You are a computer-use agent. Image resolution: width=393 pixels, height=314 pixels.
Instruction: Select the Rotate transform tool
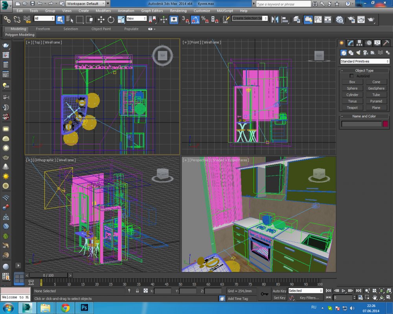(111, 19)
